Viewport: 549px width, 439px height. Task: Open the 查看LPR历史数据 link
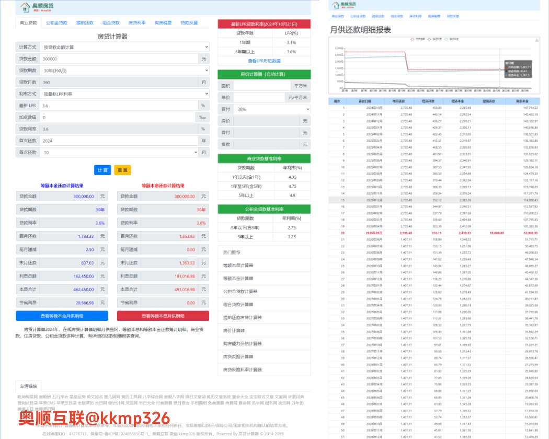264,61
